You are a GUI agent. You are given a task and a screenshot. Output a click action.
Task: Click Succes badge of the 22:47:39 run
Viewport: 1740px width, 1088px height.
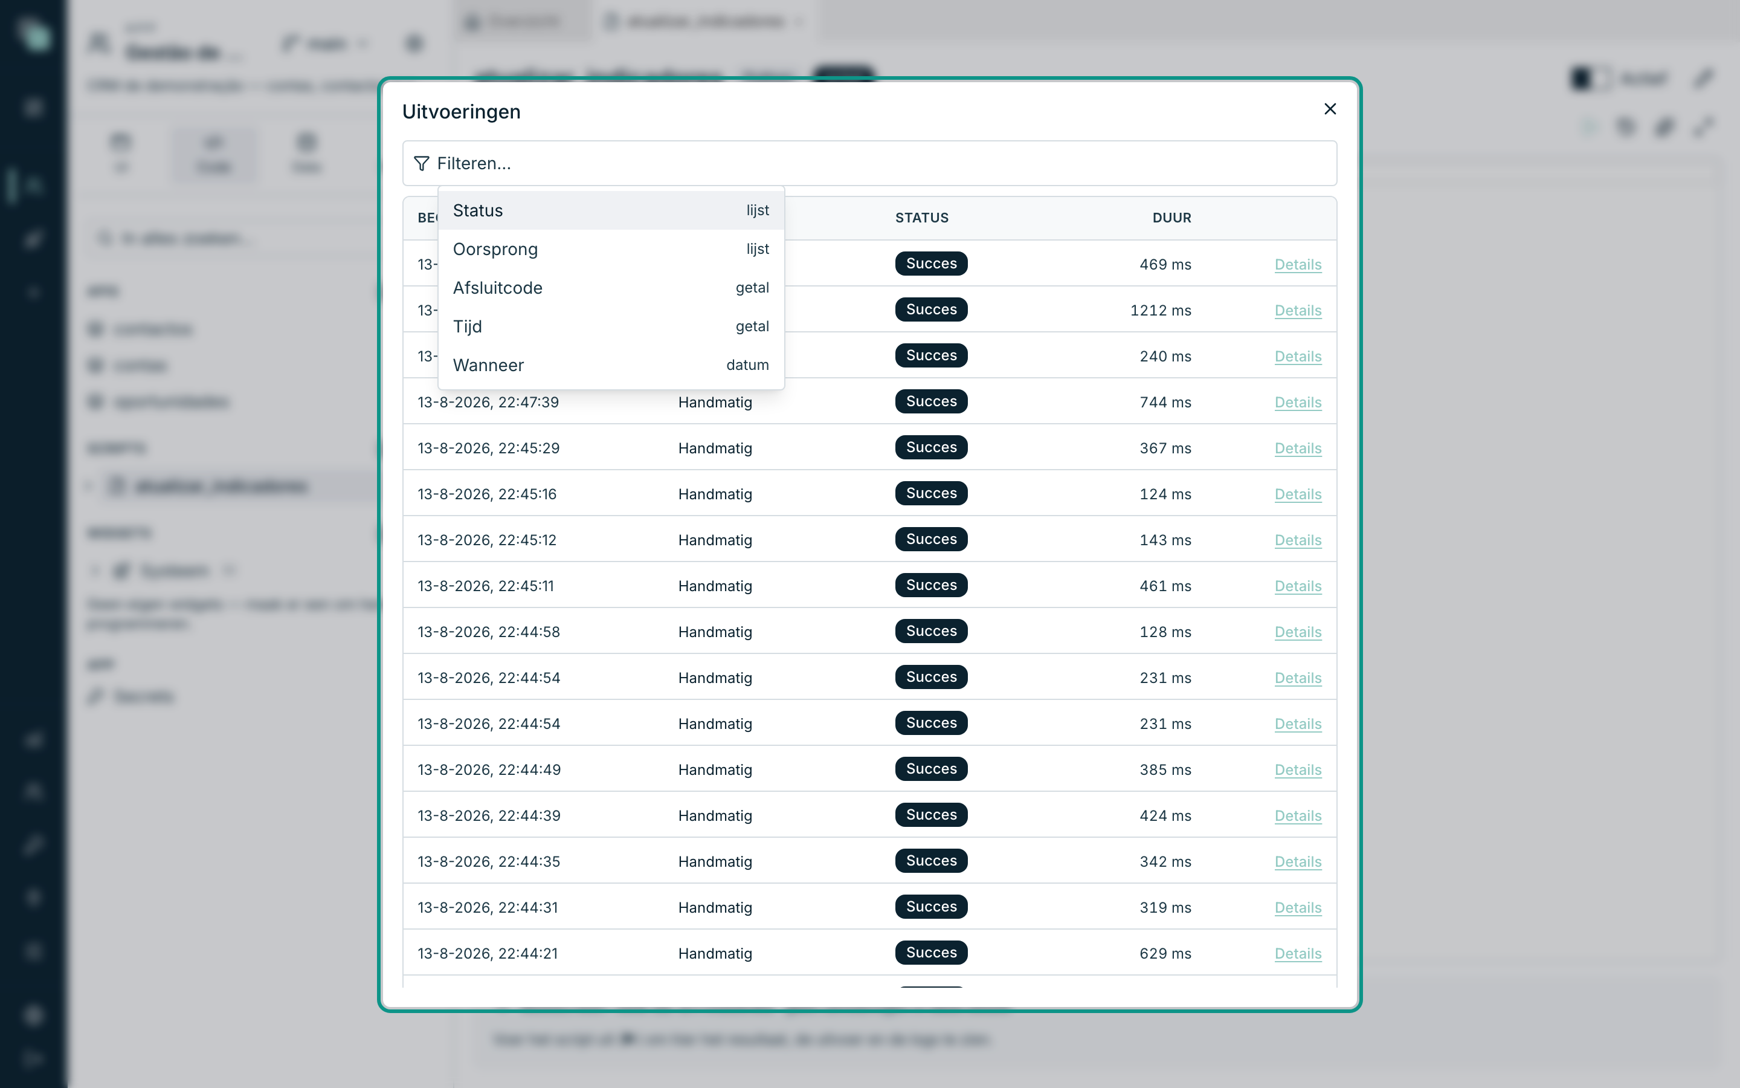(x=931, y=401)
